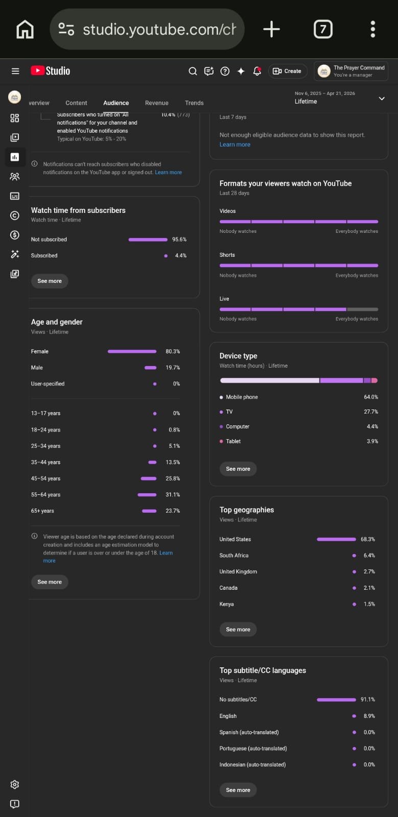Open the help question mark icon
The height and width of the screenshot is (817, 398).
(225, 71)
